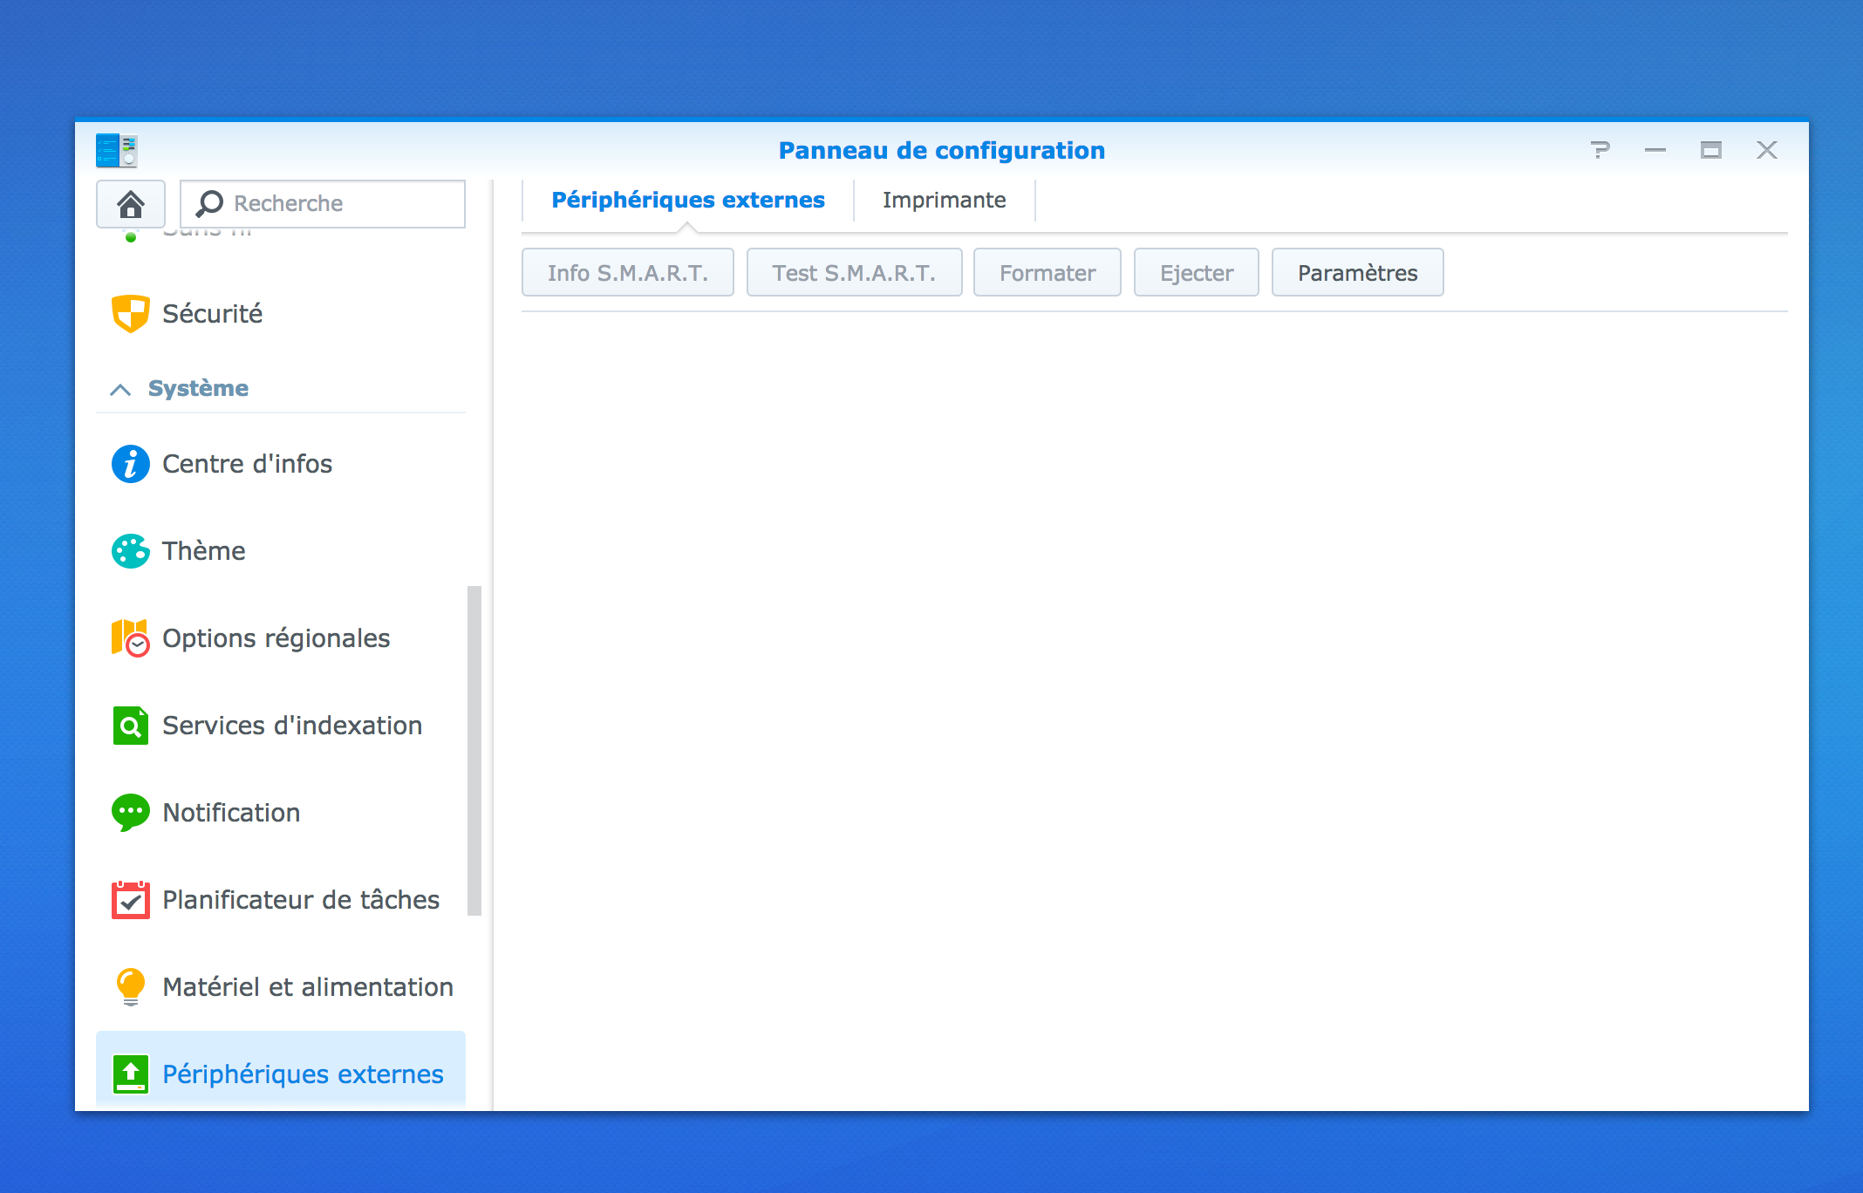The width and height of the screenshot is (1863, 1193).
Task: Click the Formater button
Action: click(1047, 273)
